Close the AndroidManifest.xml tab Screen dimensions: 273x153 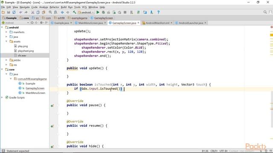pyautogui.click(x=171, y=23)
